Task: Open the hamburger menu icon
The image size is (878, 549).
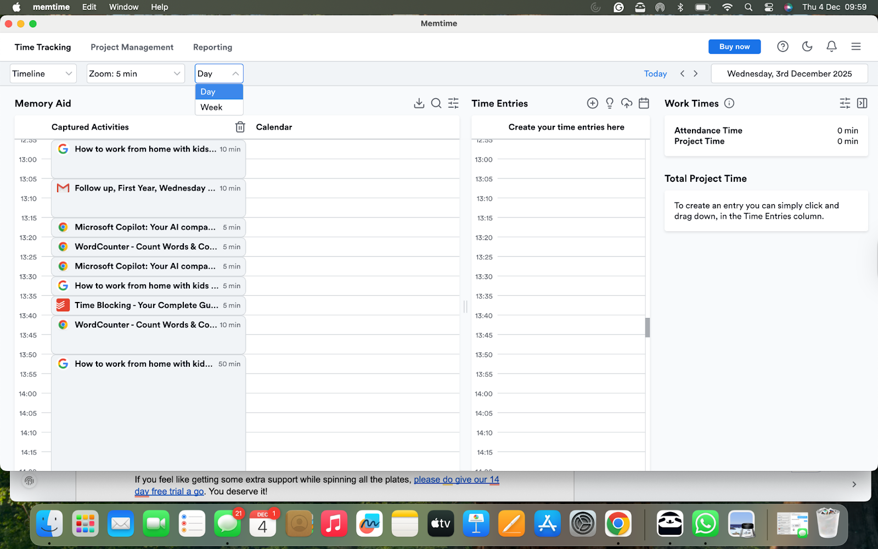Action: (x=856, y=46)
